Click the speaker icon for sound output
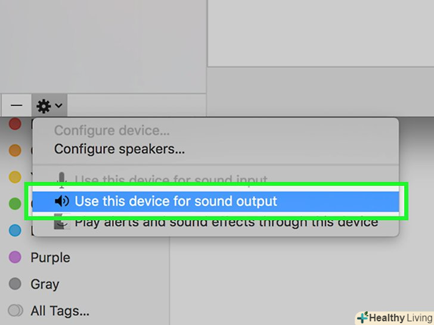Image resolution: width=434 pixels, height=325 pixels. (61, 201)
